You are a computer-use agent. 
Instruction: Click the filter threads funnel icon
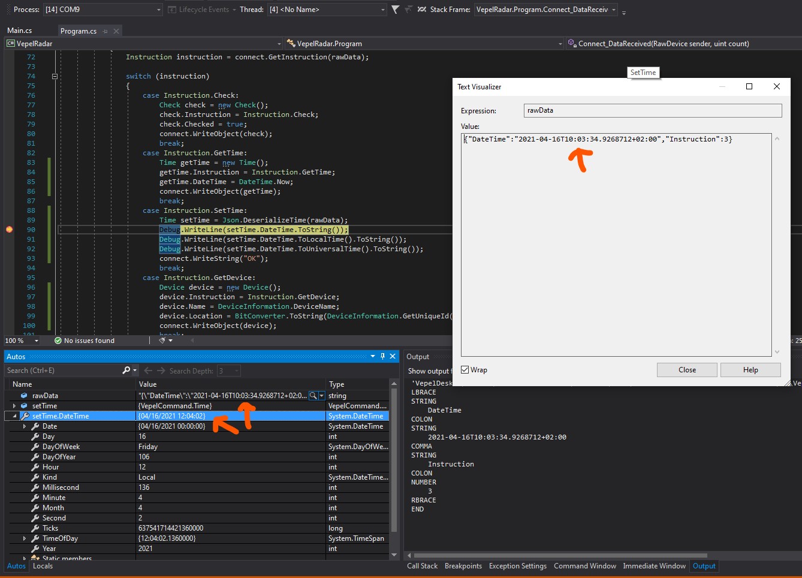(395, 9)
